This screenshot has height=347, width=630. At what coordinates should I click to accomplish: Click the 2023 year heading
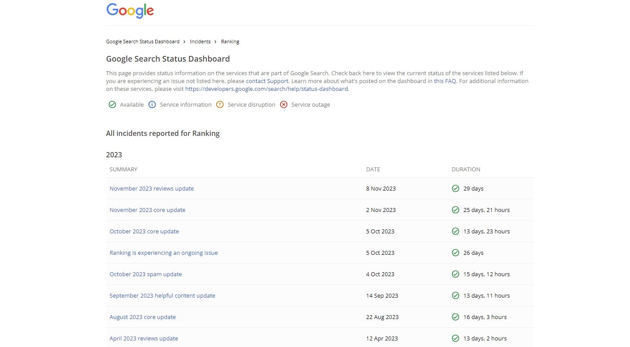(x=114, y=155)
